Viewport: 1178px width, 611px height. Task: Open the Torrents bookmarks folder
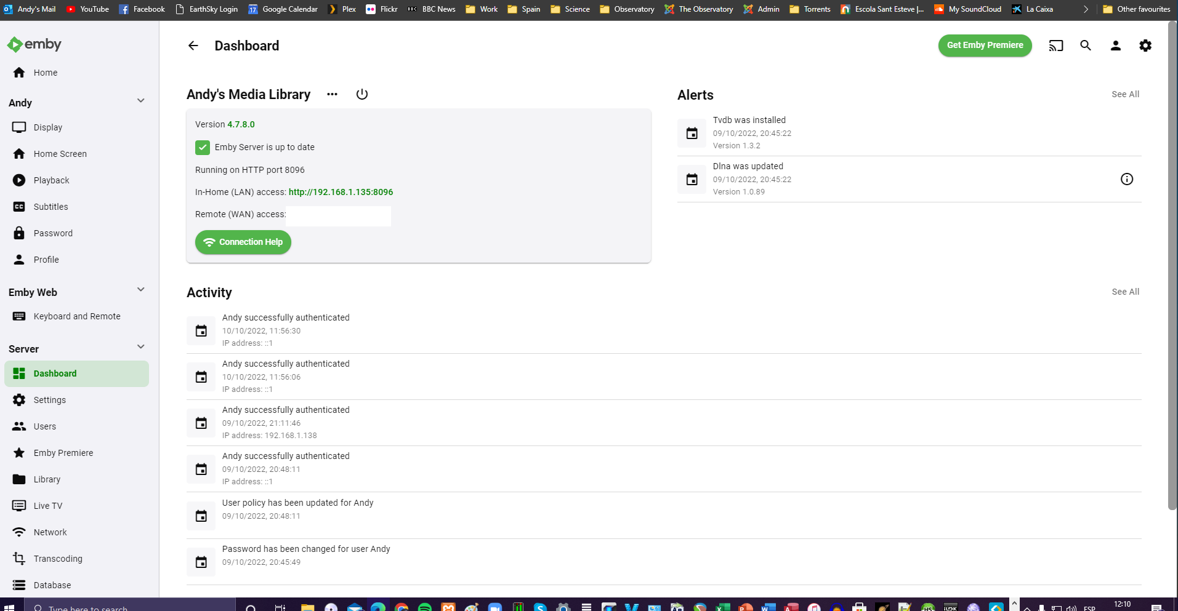point(810,9)
